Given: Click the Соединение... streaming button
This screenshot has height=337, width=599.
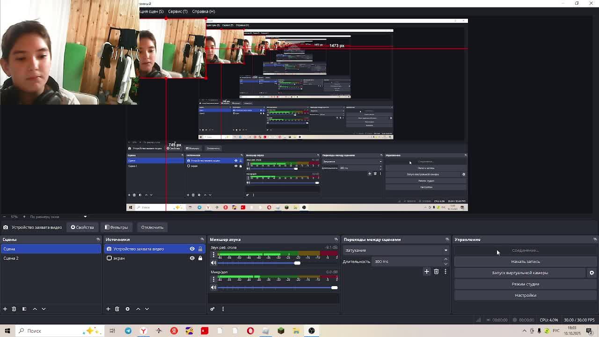Looking at the screenshot, I should coord(525,250).
